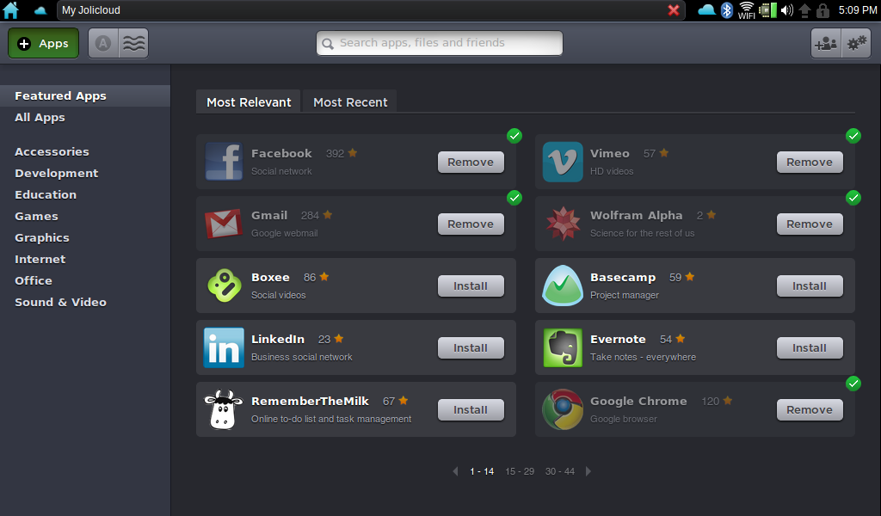Click the Basecamp app icon
The height and width of the screenshot is (516, 881).
tap(563, 286)
